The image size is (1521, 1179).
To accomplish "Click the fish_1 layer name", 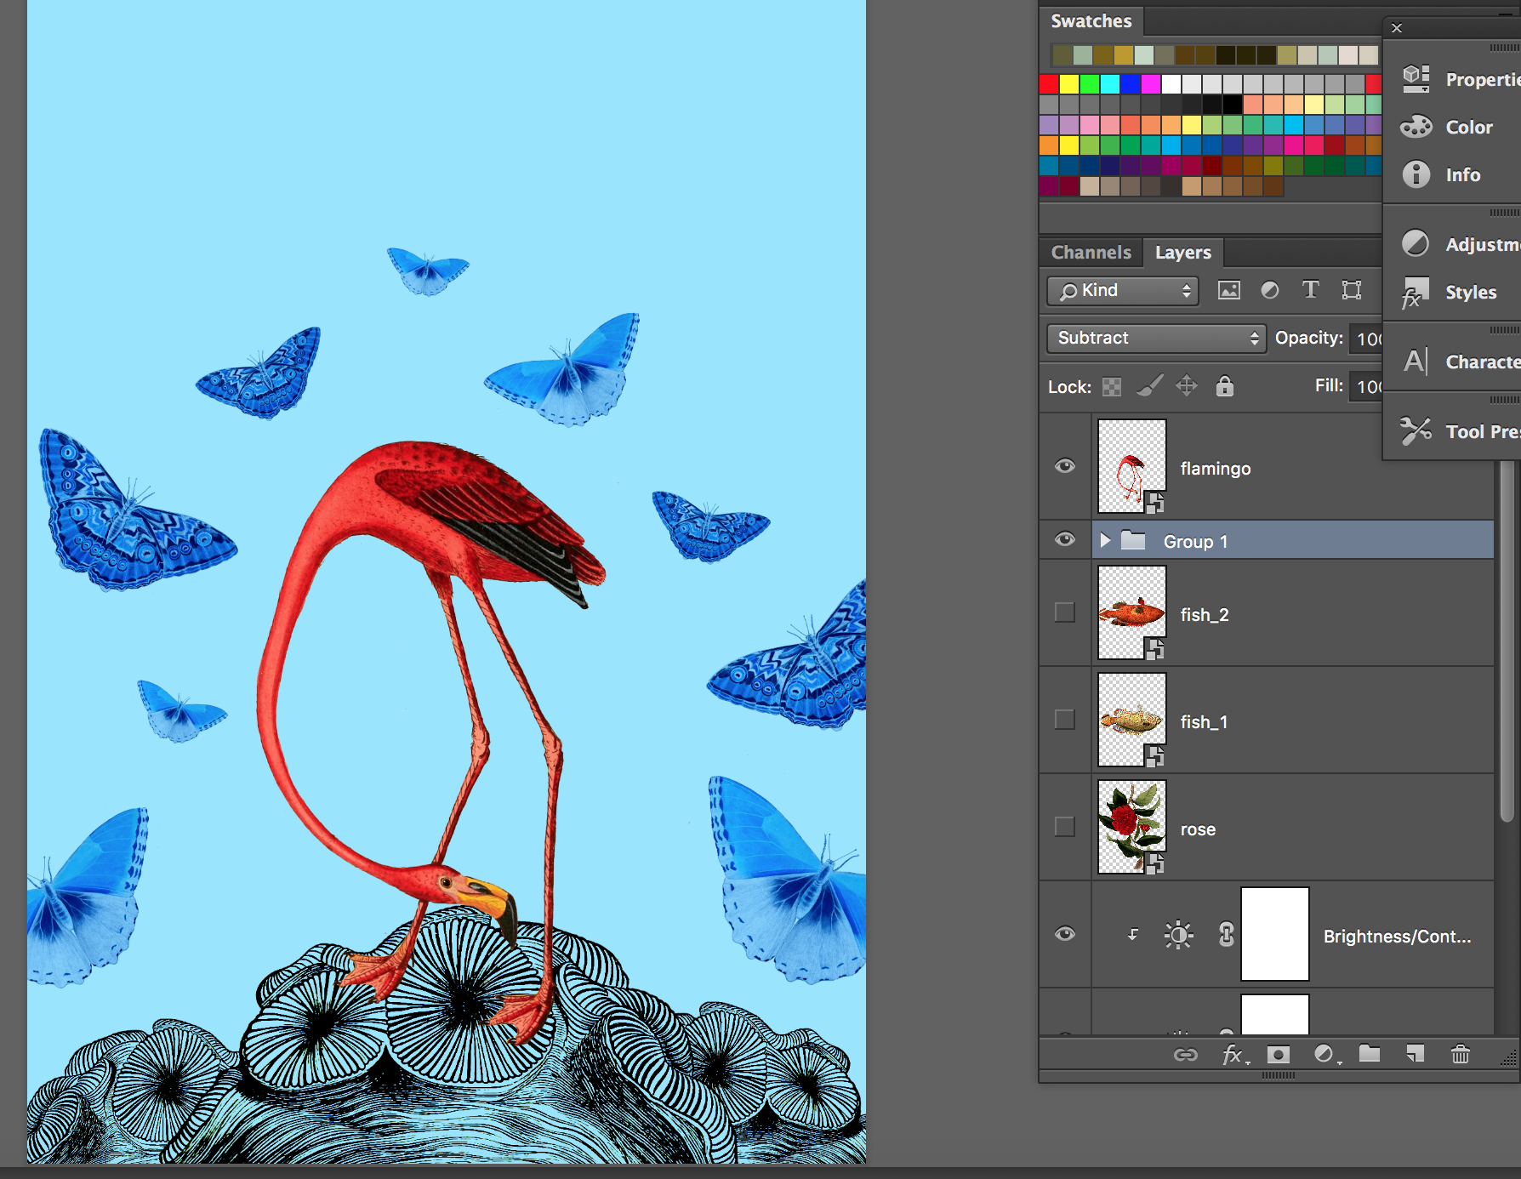I will (x=1204, y=722).
